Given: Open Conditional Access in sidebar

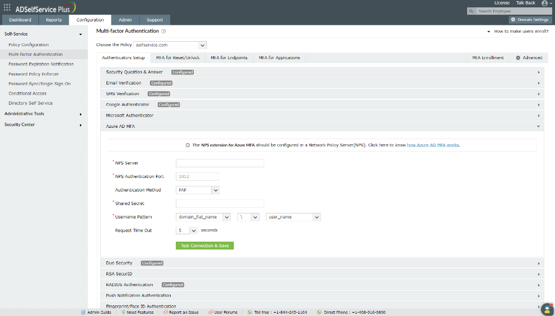Looking at the screenshot, I should (x=28, y=94).
